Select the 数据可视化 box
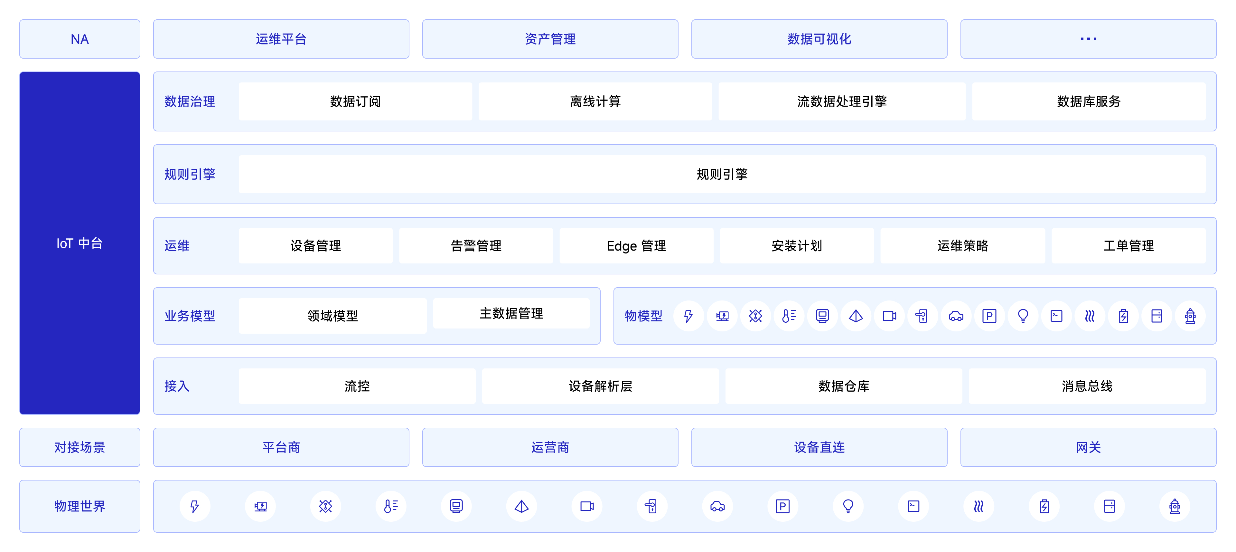Screen dimensions: 1236x552 click(819, 39)
